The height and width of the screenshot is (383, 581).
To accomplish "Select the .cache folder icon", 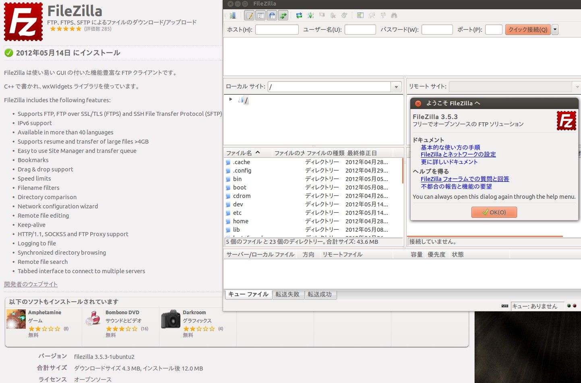I will point(228,162).
